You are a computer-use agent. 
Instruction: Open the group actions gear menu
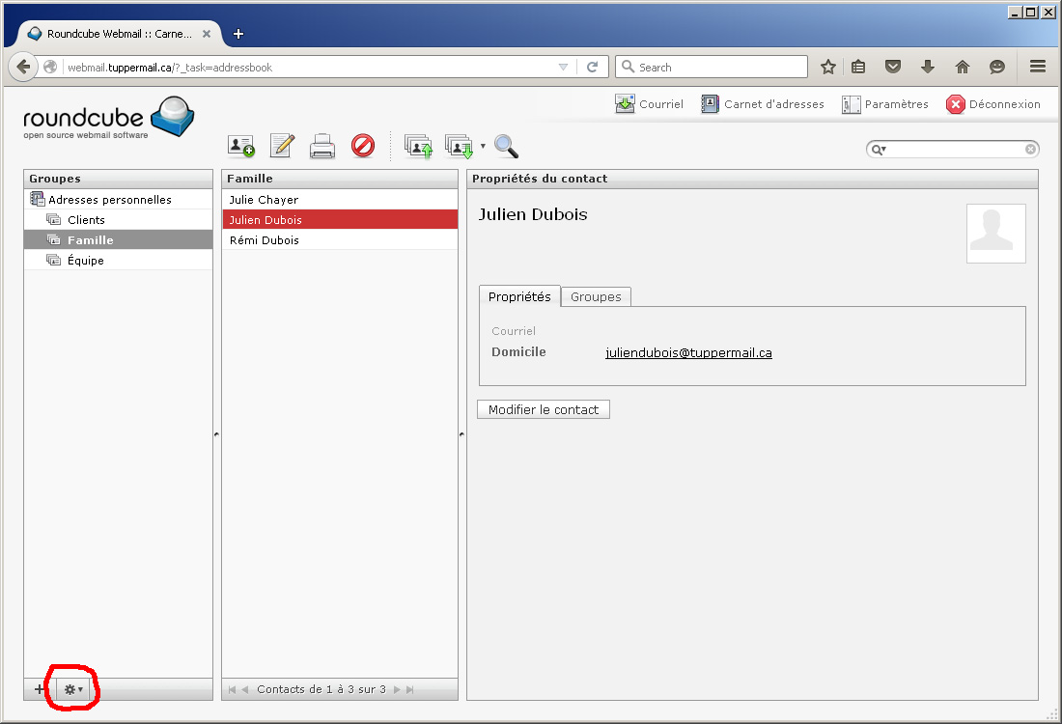[x=73, y=689]
